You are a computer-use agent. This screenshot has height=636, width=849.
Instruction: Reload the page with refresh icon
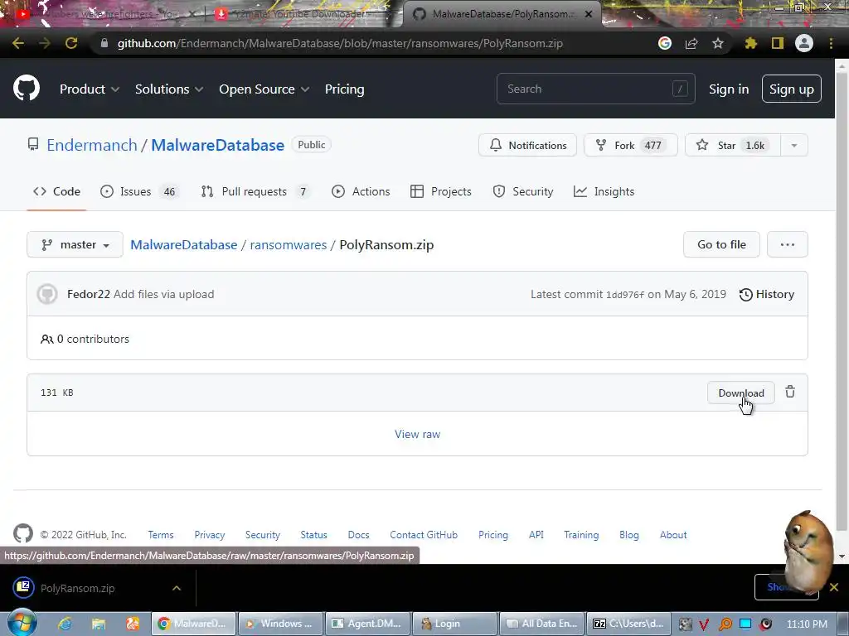(x=71, y=43)
